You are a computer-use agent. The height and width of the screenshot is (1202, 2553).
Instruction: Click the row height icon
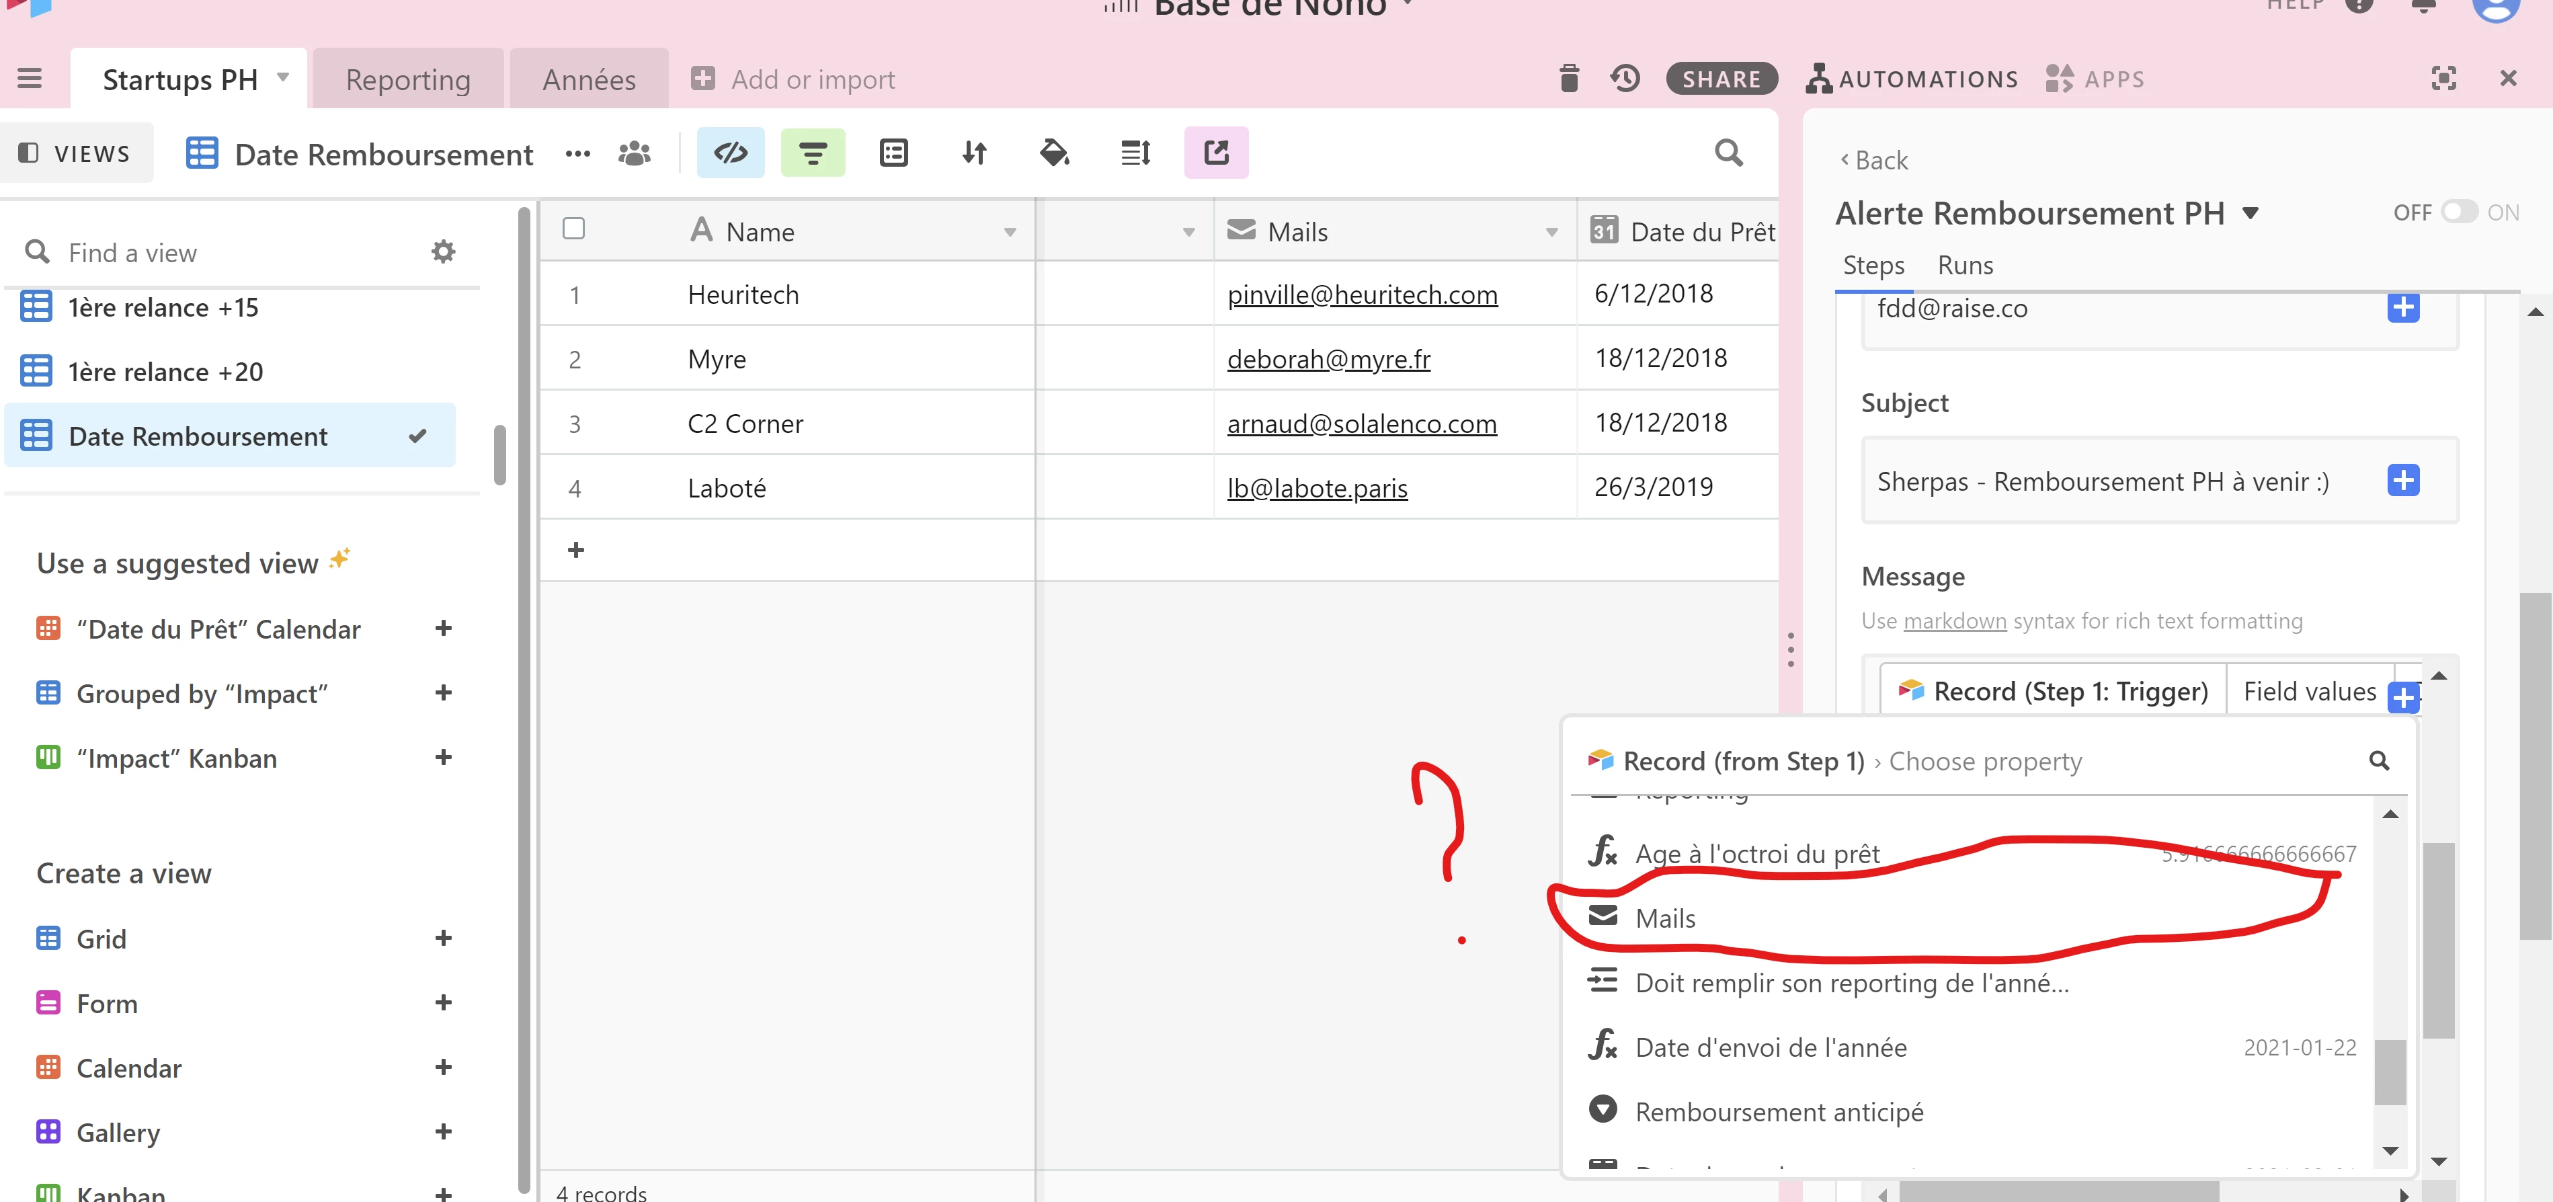tap(1136, 153)
